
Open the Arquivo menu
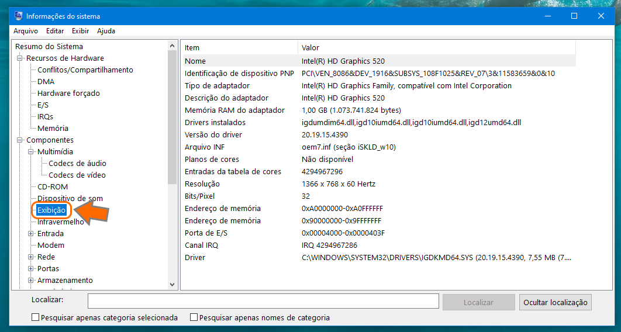(x=26, y=31)
